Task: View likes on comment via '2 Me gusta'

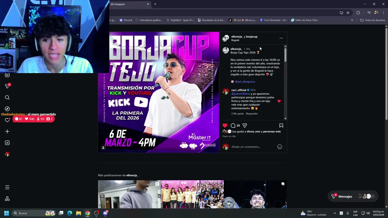Action: (x=237, y=114)
